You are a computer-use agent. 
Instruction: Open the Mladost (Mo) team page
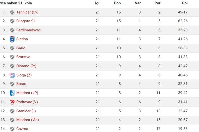coord(28,120)
